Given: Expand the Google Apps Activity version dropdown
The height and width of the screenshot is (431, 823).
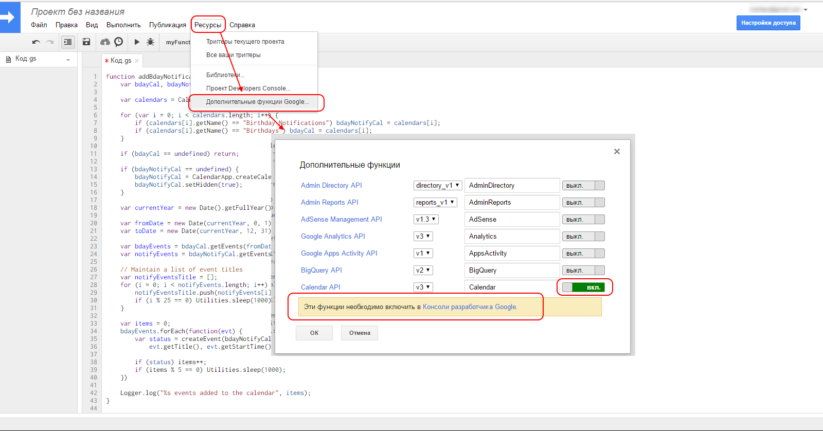Looking at the screenshot, I should 423,253.
